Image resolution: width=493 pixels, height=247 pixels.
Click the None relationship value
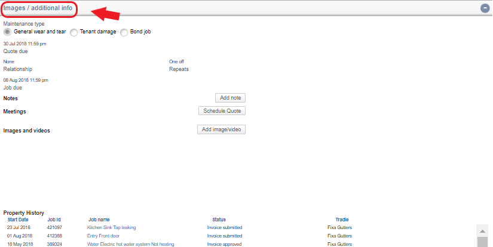pyautogui.click(x=9, y=61)
